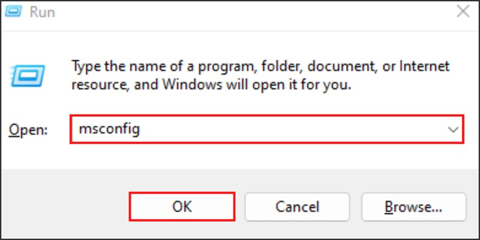Image resolution: width=480 pixels, height=240 pixels.
Task: Close the Run dialog with X
Action: 463,12
